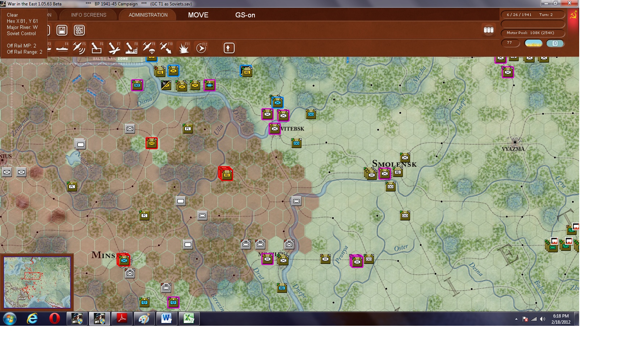This screenshot has width=619, height=349.
Task: Open the INFO SCREENS tab
Action: 89,15
